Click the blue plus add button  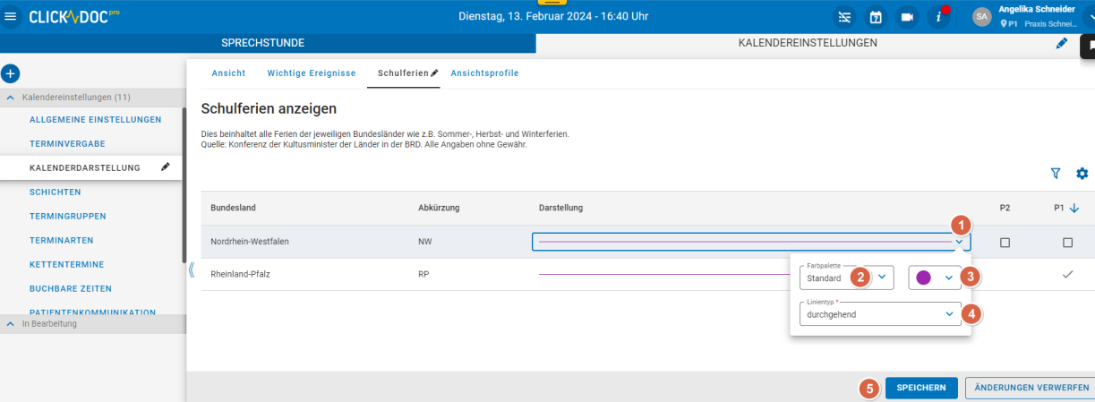[11, 74]
